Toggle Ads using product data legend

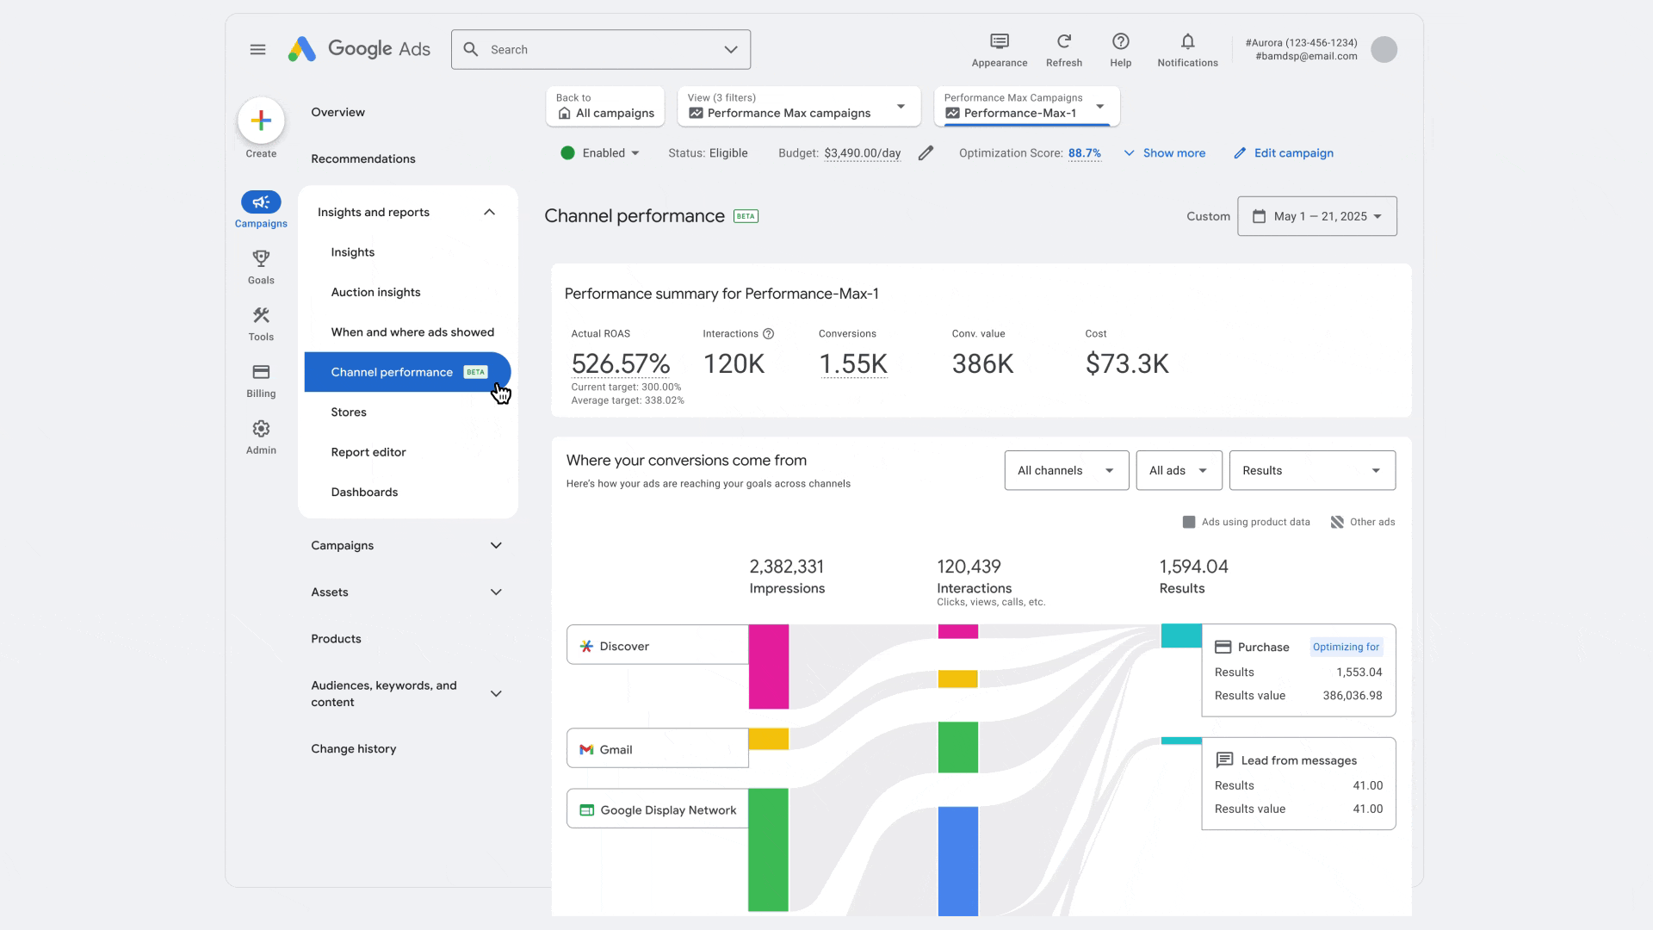[x=1246, y=522]
